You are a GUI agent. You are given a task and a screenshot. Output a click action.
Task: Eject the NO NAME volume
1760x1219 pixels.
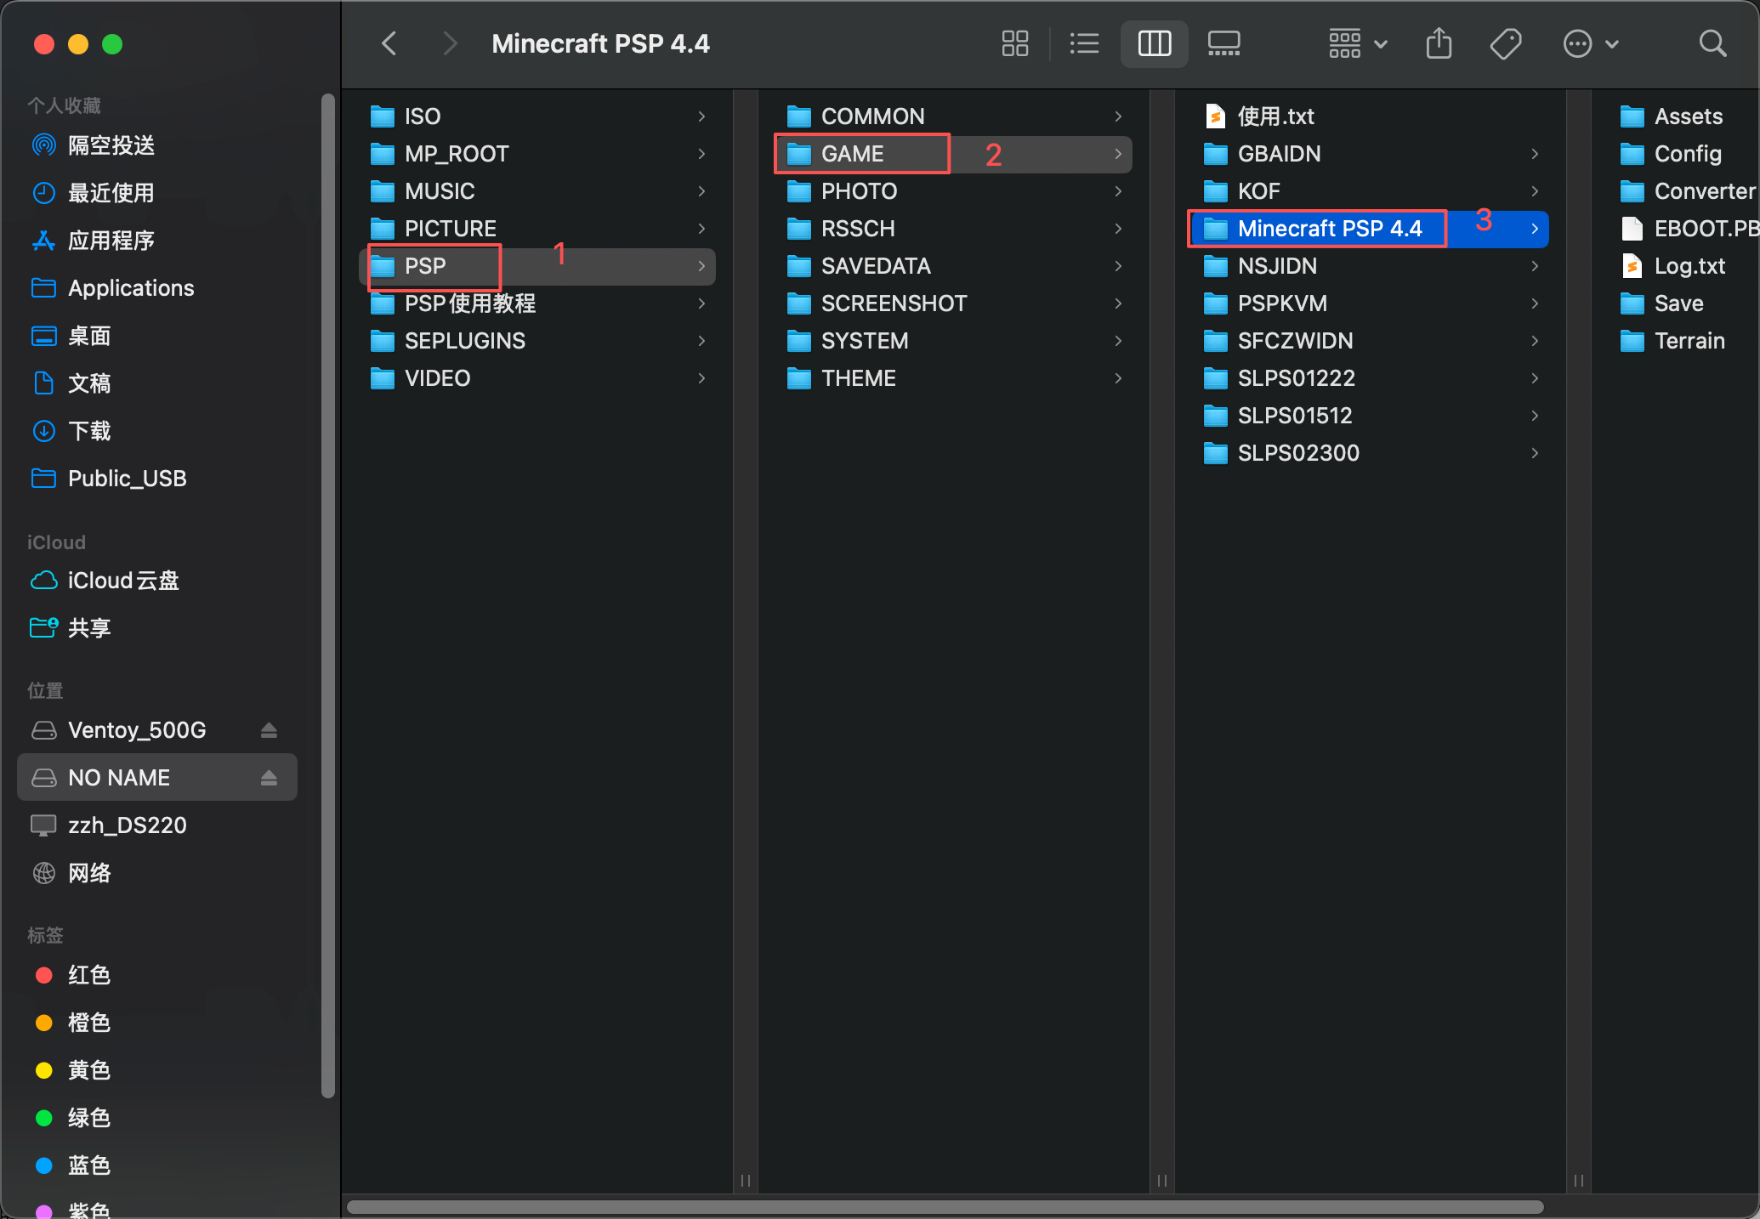click(x=269, y=778)
